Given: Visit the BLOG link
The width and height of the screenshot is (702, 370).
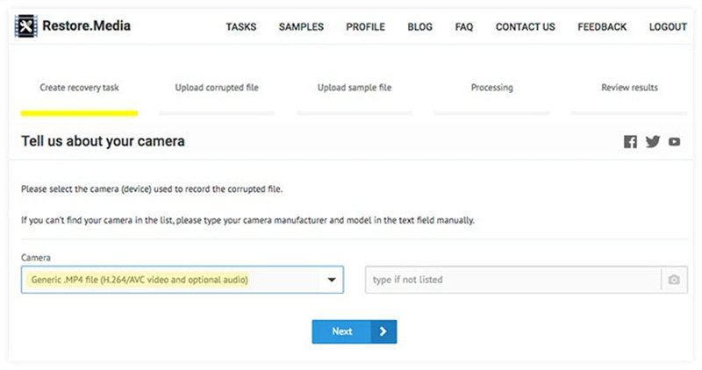Looking at the screenshot, I should click(419, 27).
